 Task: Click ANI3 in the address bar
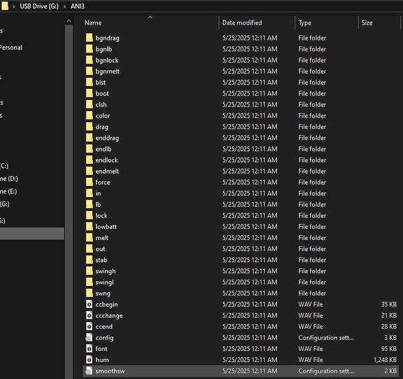click(x=77, y=6)
